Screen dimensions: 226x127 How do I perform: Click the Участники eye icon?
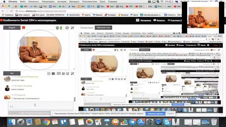(169, 20)
